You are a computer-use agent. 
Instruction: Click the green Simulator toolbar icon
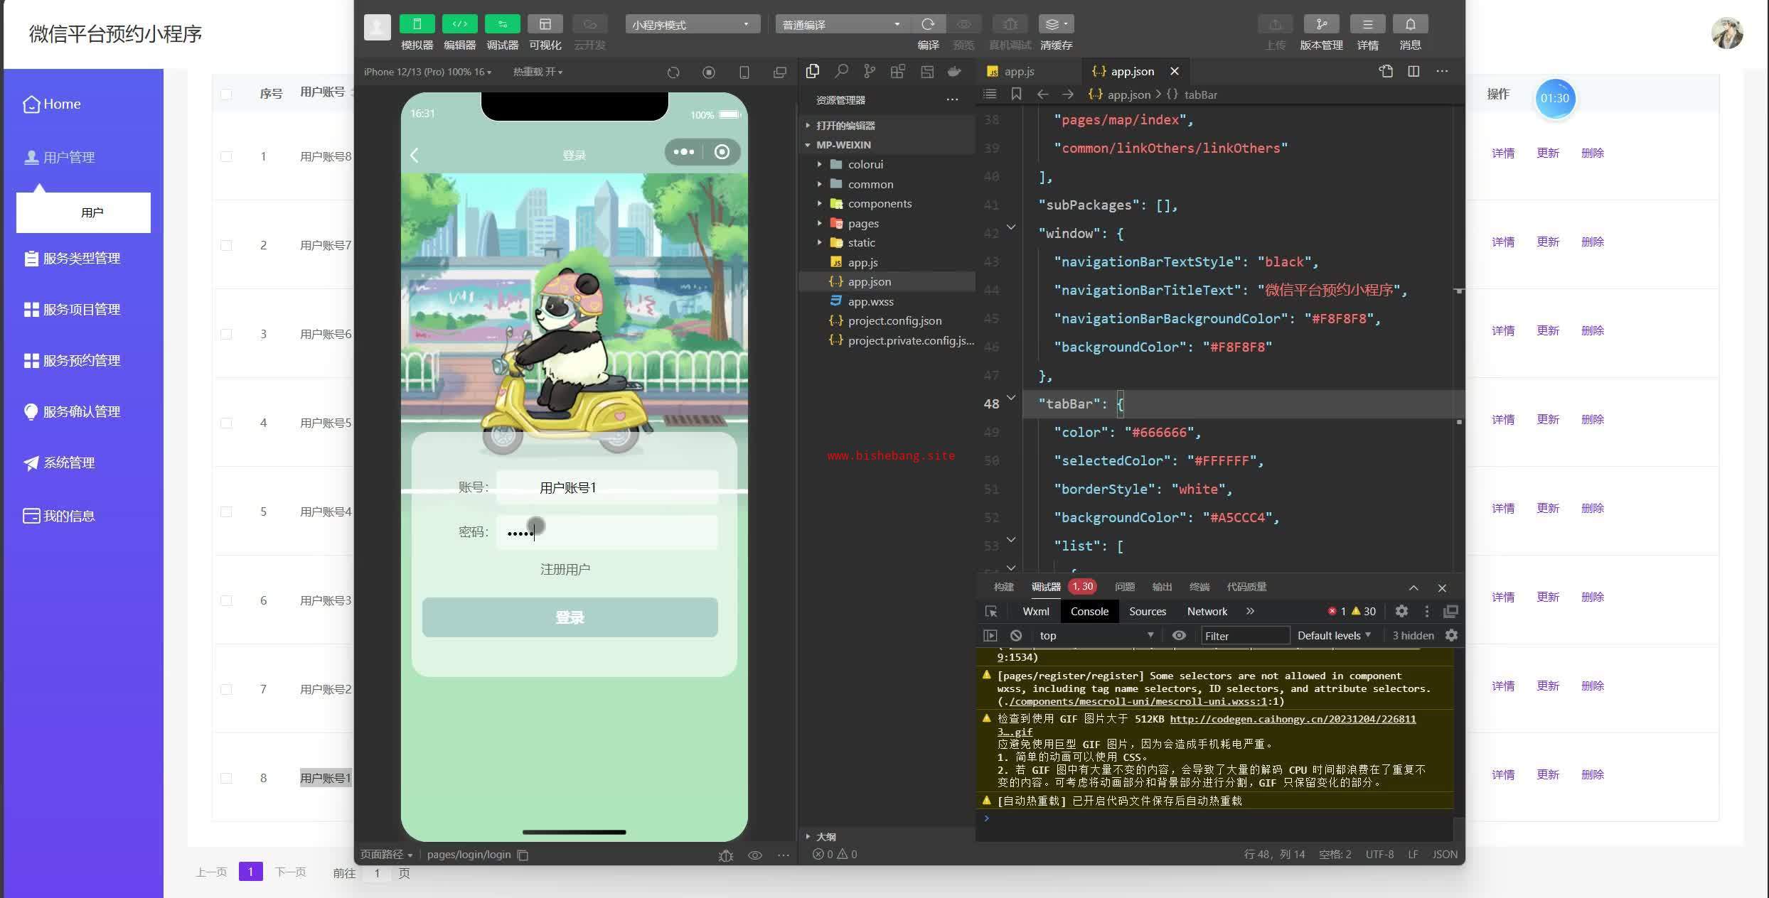tap(417, 24)
